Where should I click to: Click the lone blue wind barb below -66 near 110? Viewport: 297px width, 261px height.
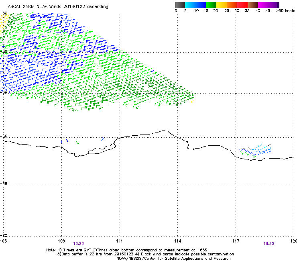[x=102, y=139]
